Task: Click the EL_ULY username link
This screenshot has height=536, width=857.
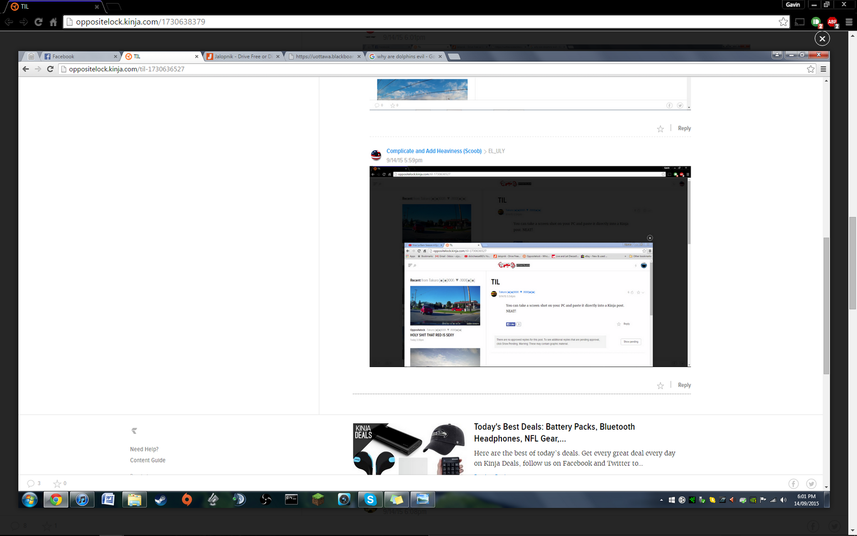Action: tap(496, 151)
